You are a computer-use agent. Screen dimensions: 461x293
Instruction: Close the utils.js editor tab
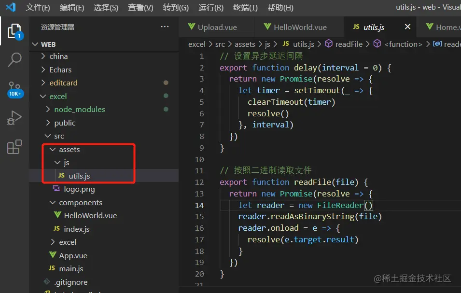click(407, 27)
